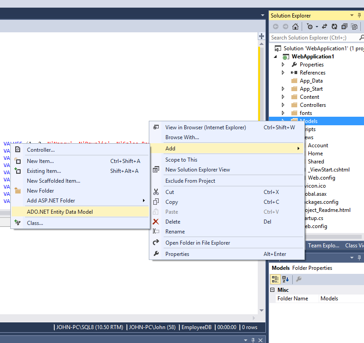This screenshot has height=343, width=364.
Task: Click the editor vertical scrollbar down arrow
Action: pyautogui.click(x=262, y=309)
